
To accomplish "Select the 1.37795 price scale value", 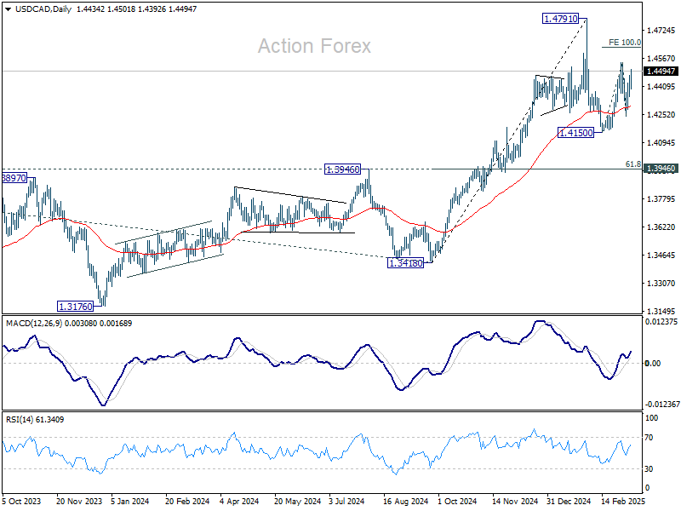I will 661,199.
